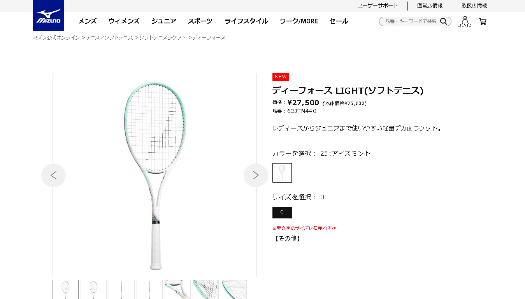Image resolution: width=525 pixels, height=299 pixels.
Task: Select the second racket front-view thumbnail
Action: coord(93,290)
